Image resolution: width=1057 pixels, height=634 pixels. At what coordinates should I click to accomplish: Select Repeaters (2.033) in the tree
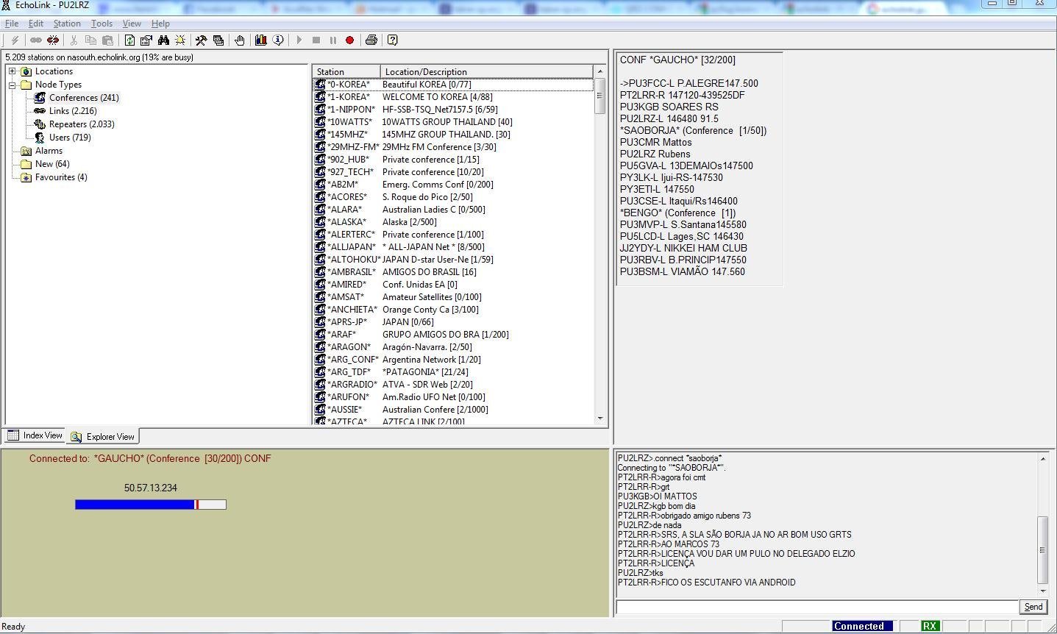[81, 124]
